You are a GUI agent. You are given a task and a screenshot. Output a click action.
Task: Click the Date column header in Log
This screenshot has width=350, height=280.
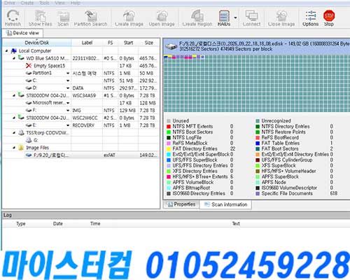[57, 223]
